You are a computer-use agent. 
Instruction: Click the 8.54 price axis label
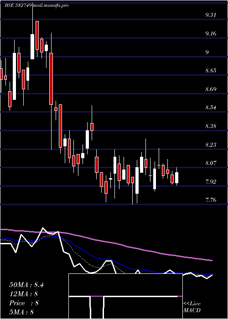point(211,108)
